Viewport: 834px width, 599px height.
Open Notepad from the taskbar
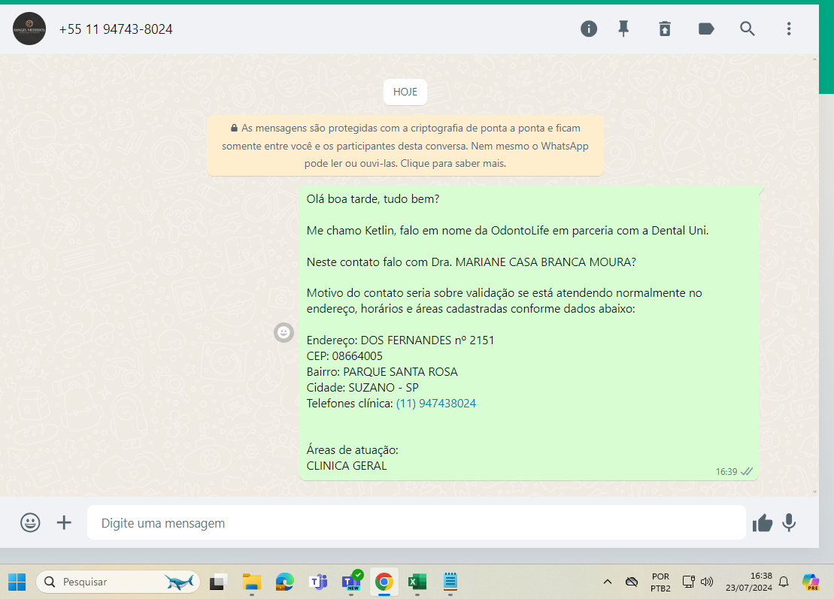pos(450,582)
